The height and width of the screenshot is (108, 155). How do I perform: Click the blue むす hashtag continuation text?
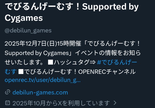(x=11, y=72)
